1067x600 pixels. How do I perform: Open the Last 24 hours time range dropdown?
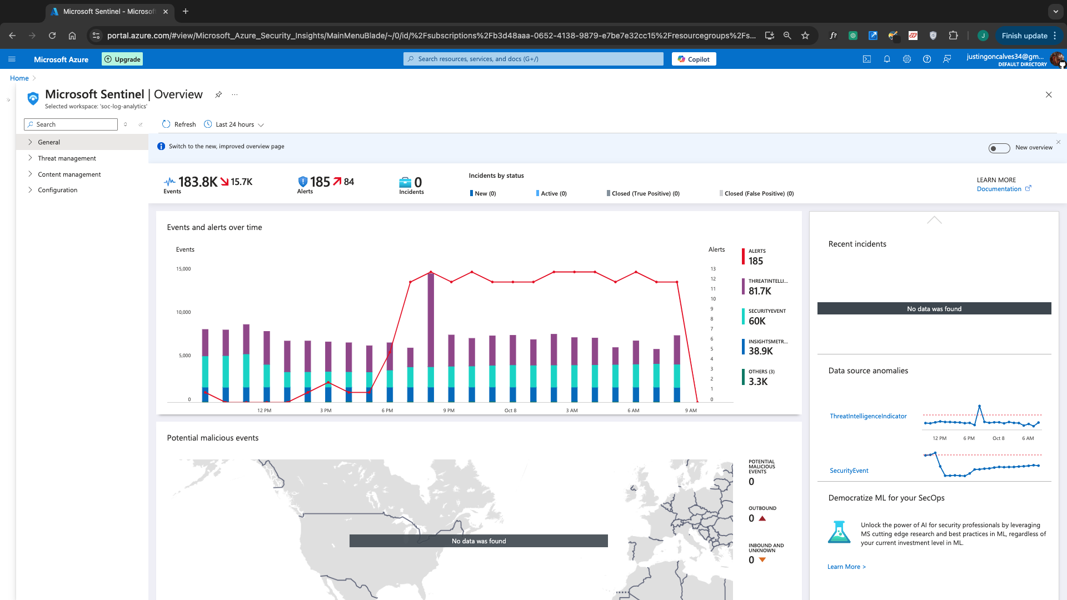coord(234,124)
